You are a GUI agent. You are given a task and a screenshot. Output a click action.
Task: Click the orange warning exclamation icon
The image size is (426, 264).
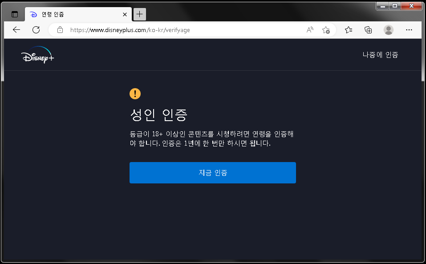tap(135, 93)
